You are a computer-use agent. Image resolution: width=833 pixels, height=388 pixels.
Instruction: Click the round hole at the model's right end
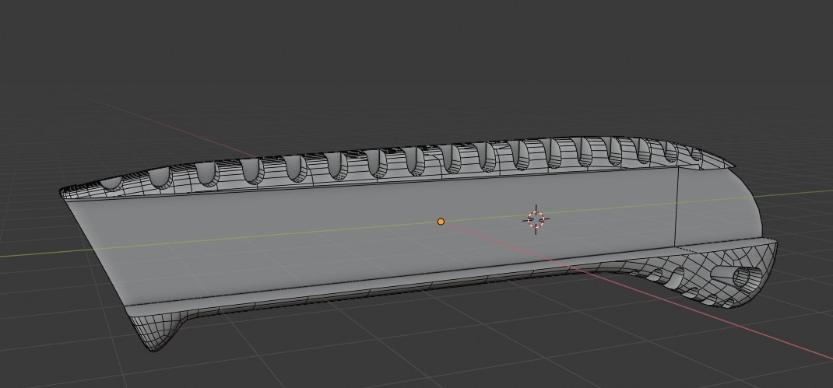tap(741, 278)
